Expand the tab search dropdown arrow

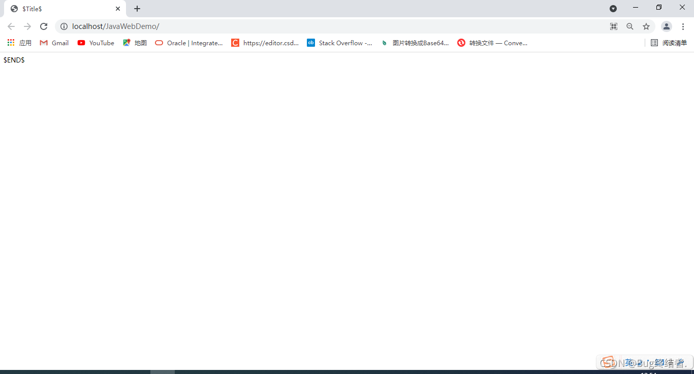coord(613,9)
